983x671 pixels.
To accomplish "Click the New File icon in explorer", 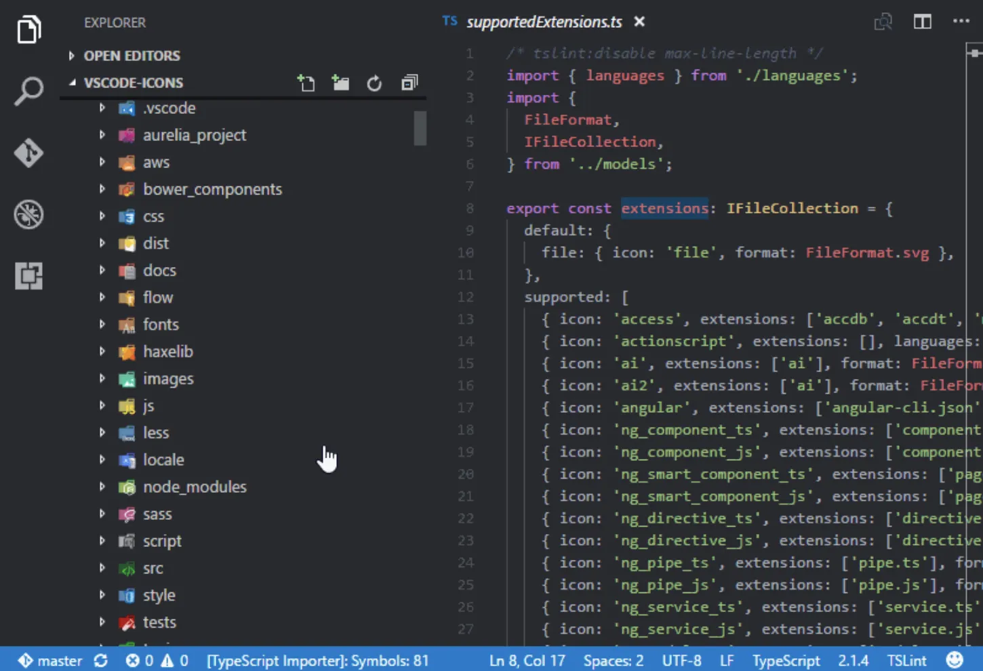I will pos(306,83).
